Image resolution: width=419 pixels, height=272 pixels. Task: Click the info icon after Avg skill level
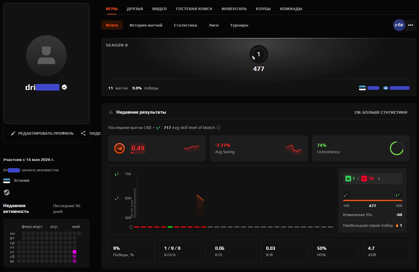coord(218,127)
